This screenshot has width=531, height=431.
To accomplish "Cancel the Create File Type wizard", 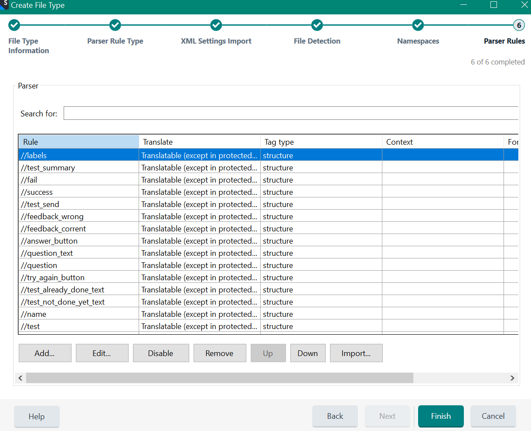I will point(493,416).
